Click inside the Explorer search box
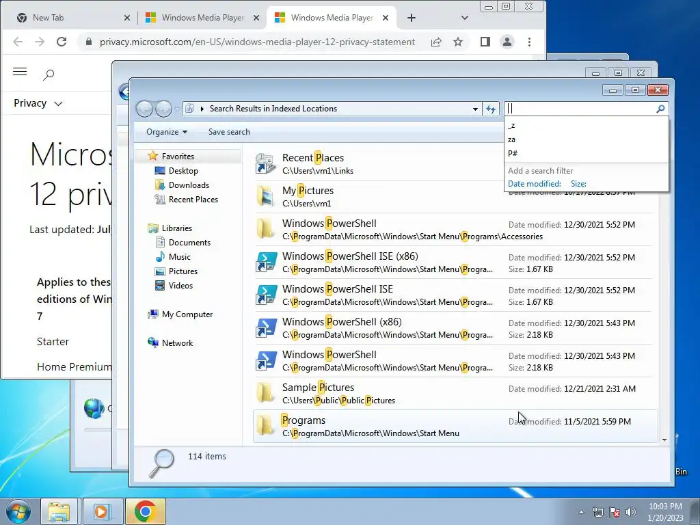This screenshot has height=525, width=700. 580,109
